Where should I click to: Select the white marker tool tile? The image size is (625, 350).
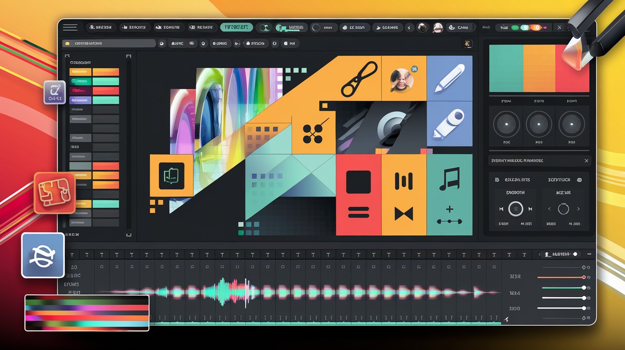click(x=450, y=123)
